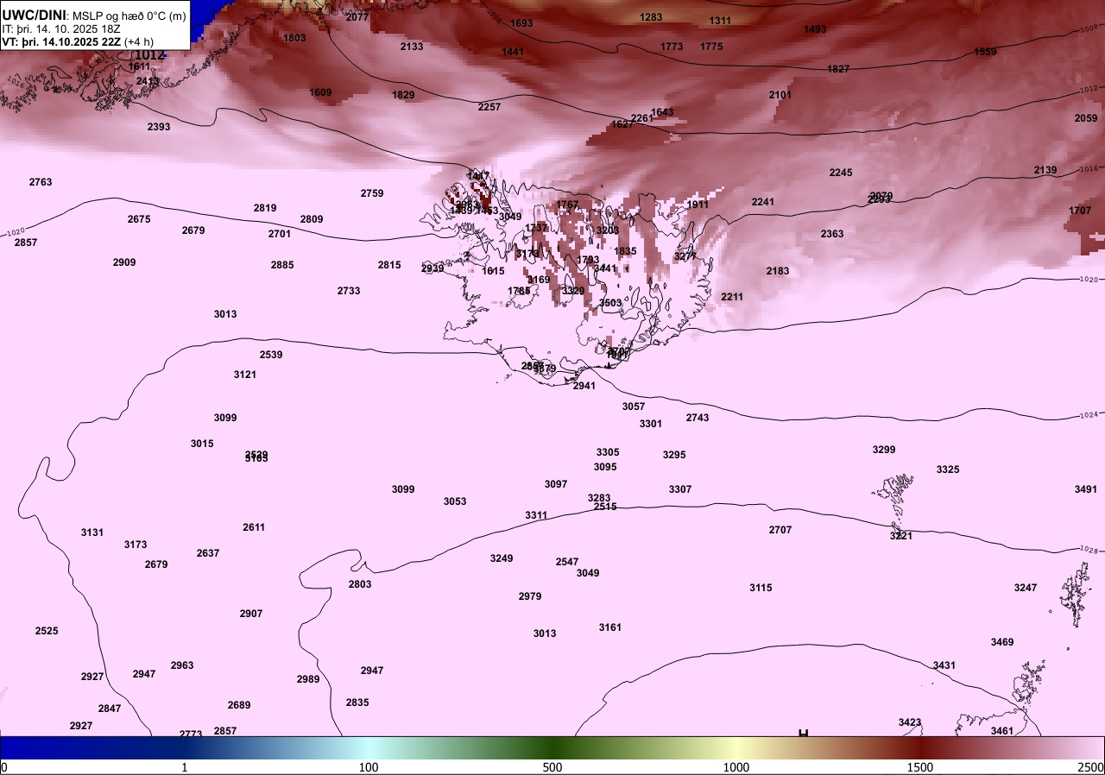Click the 1559 value
The width and height of the screenshot is (1105, 775).
(x=985, y=52)
